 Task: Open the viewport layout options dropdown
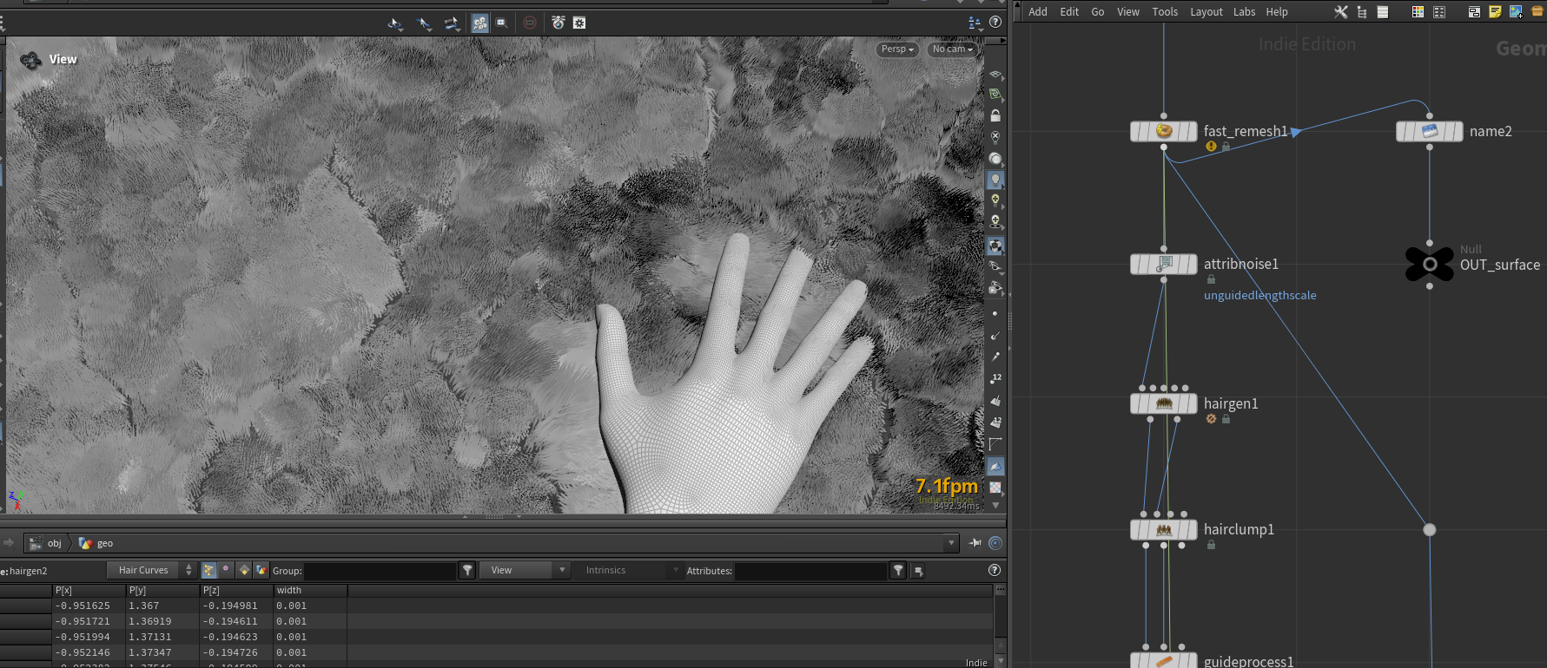click(975, 23)
